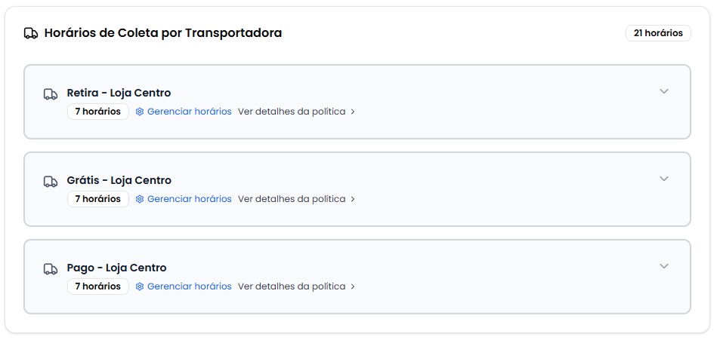Click truck icon beside section heading

pos(31,33)
